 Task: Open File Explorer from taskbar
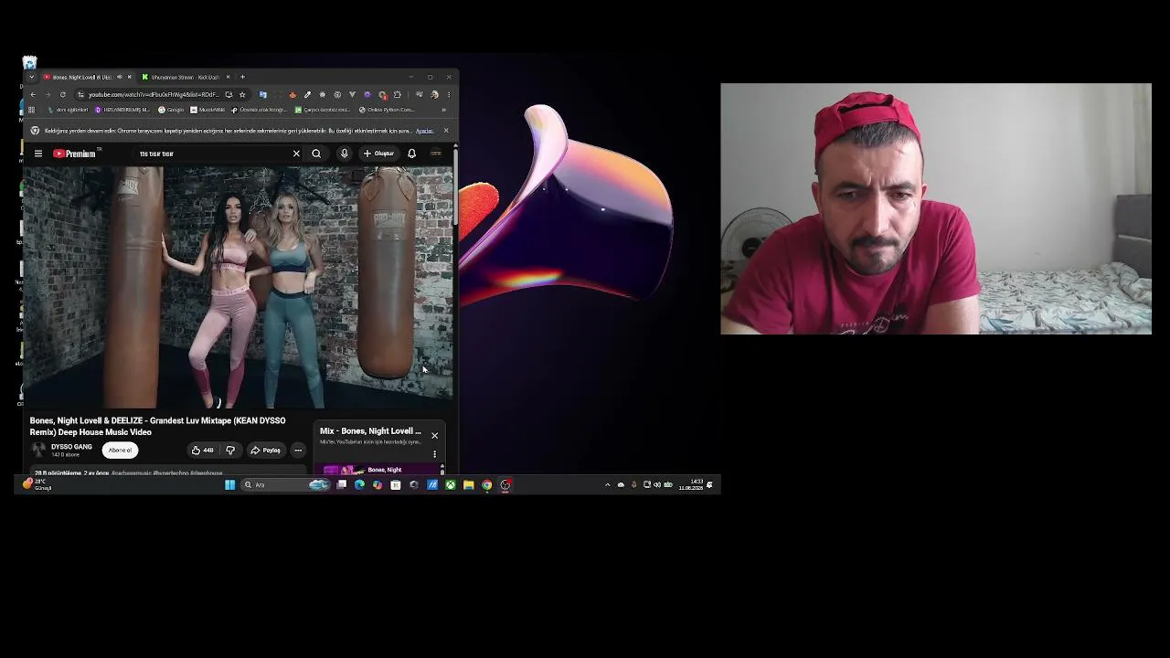click(x=469, y=484)
